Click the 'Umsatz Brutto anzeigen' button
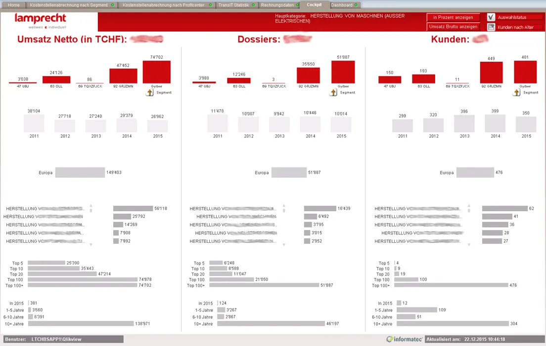This screenshot has height=346, width=546. [x=453, y=27]
